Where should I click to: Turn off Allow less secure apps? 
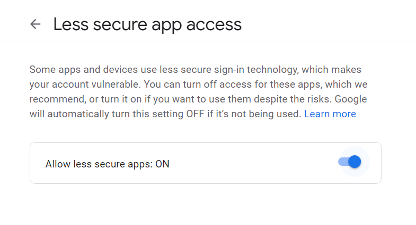pos(350,162)
